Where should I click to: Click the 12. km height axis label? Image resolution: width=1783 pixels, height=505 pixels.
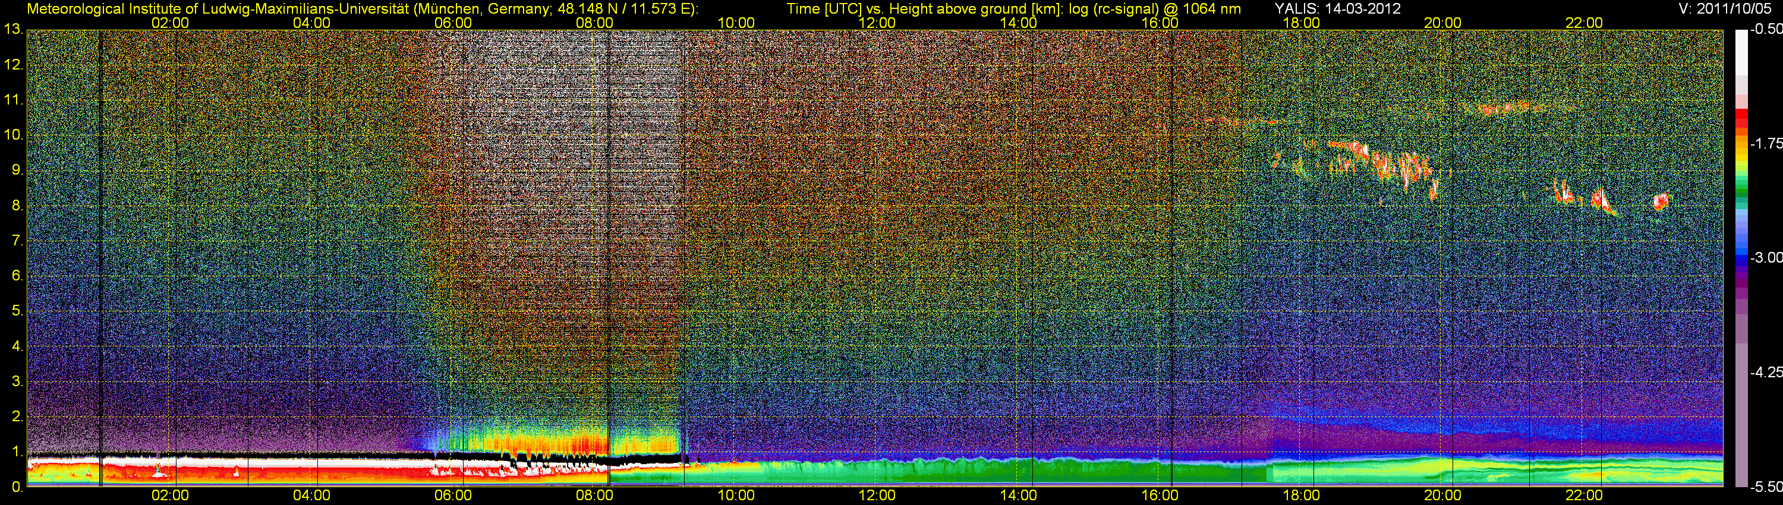click(13, 65)
